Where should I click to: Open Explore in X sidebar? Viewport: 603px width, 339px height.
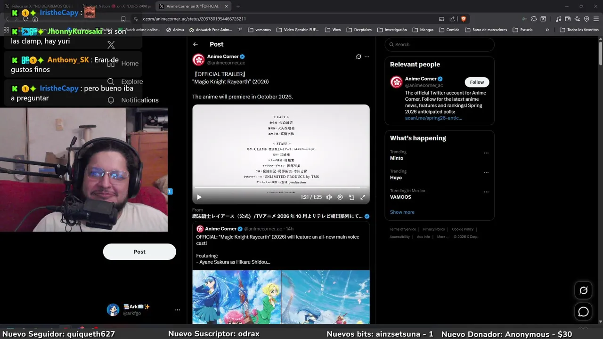(x=125, y=81)
